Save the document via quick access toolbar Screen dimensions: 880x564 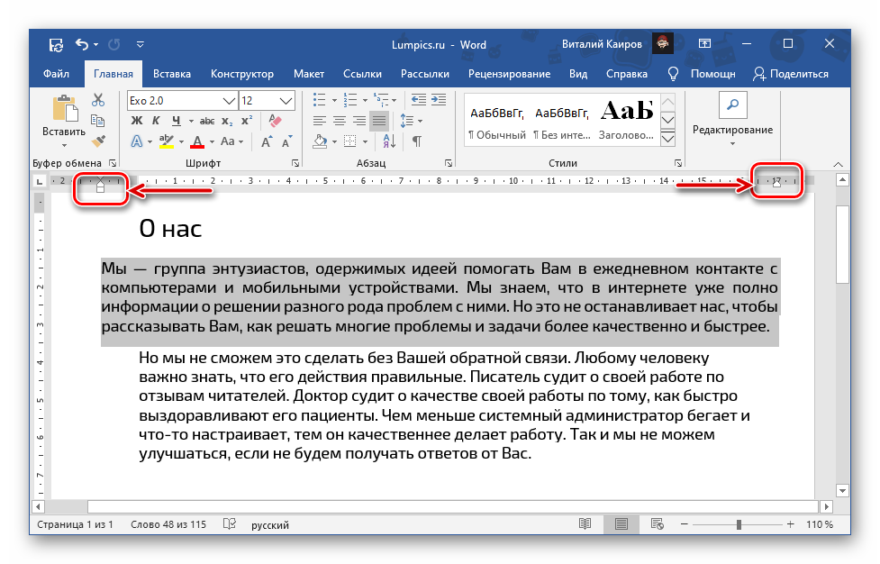56,44
